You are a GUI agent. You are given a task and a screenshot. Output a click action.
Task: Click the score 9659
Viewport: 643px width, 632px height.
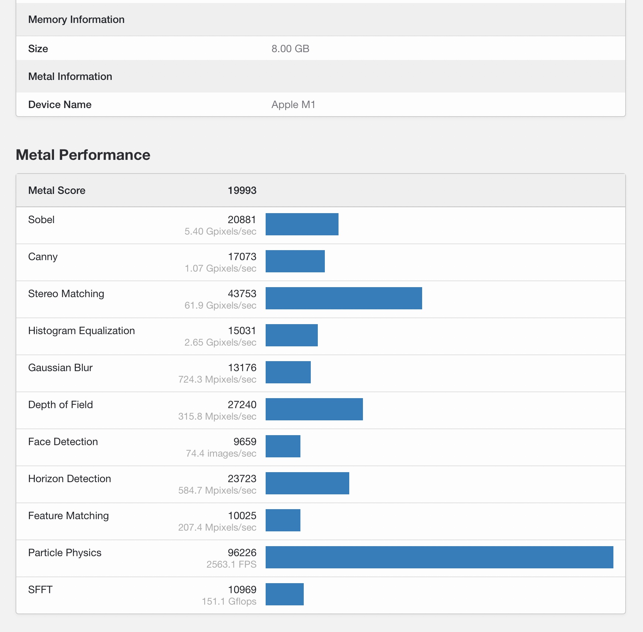pyautogui.click(x=245, y=442)
